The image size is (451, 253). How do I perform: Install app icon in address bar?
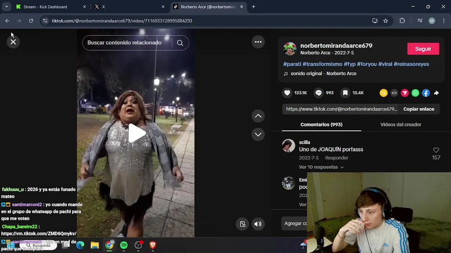tap(375, 21)
